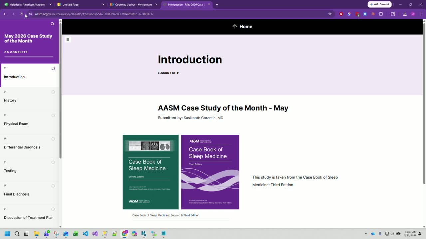426x239 pixels.
Task: Follow the Sasikanth Gorantla, MD link
Action: point(203,118)
